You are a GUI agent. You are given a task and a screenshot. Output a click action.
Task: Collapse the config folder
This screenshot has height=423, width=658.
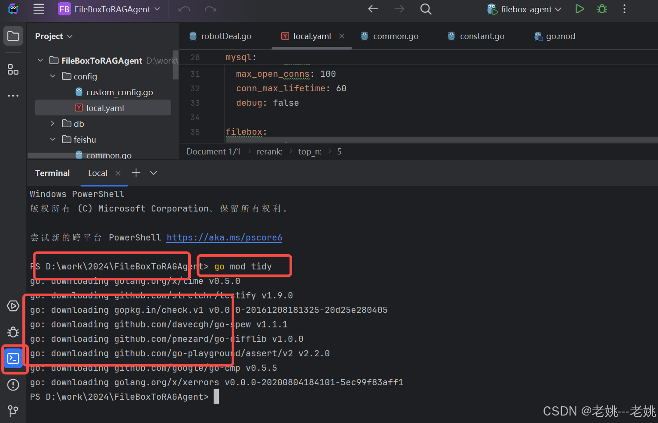pos(53,76)
